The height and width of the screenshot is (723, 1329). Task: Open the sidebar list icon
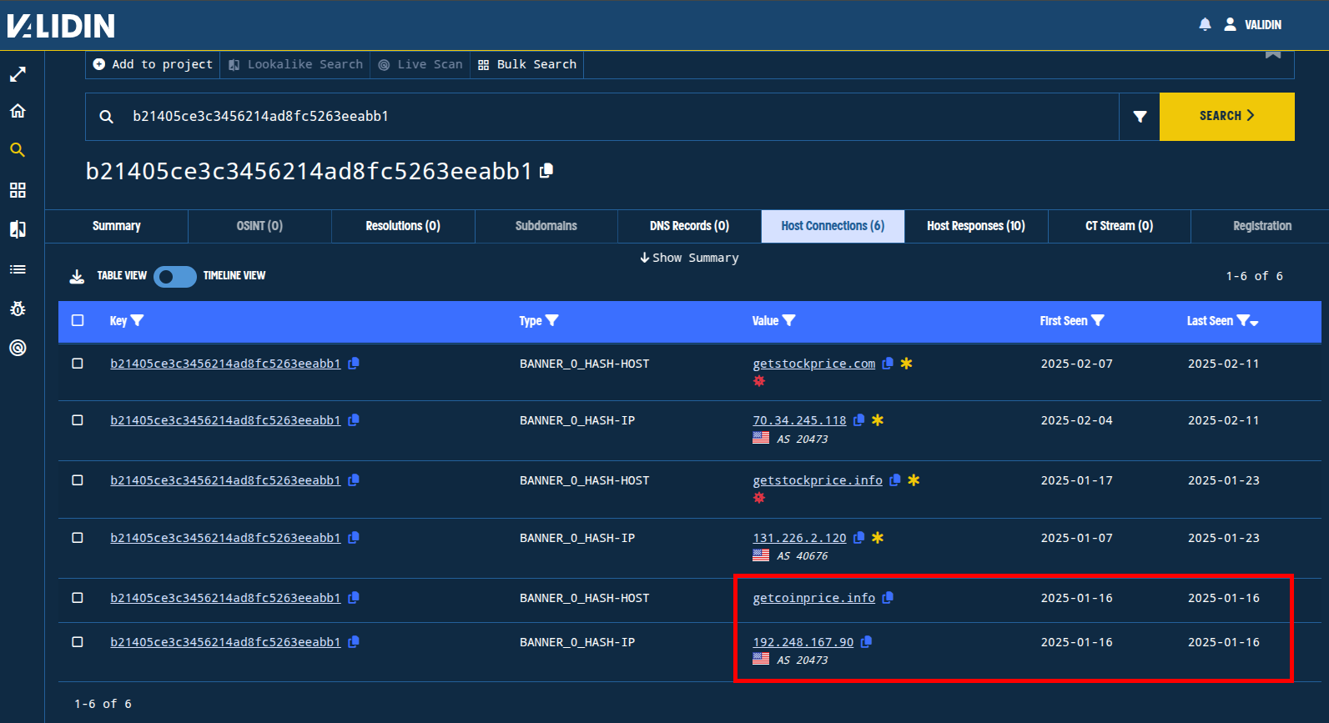point(18,269)
